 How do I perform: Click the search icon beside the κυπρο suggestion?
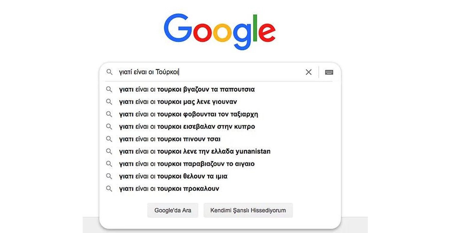pos(109,127)
